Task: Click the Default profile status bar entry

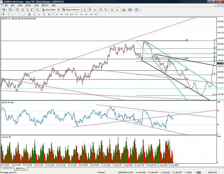Action: [x=101, y=173]
